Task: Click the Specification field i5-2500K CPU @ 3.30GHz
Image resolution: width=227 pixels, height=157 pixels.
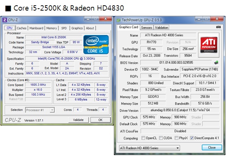Action: 67,59
